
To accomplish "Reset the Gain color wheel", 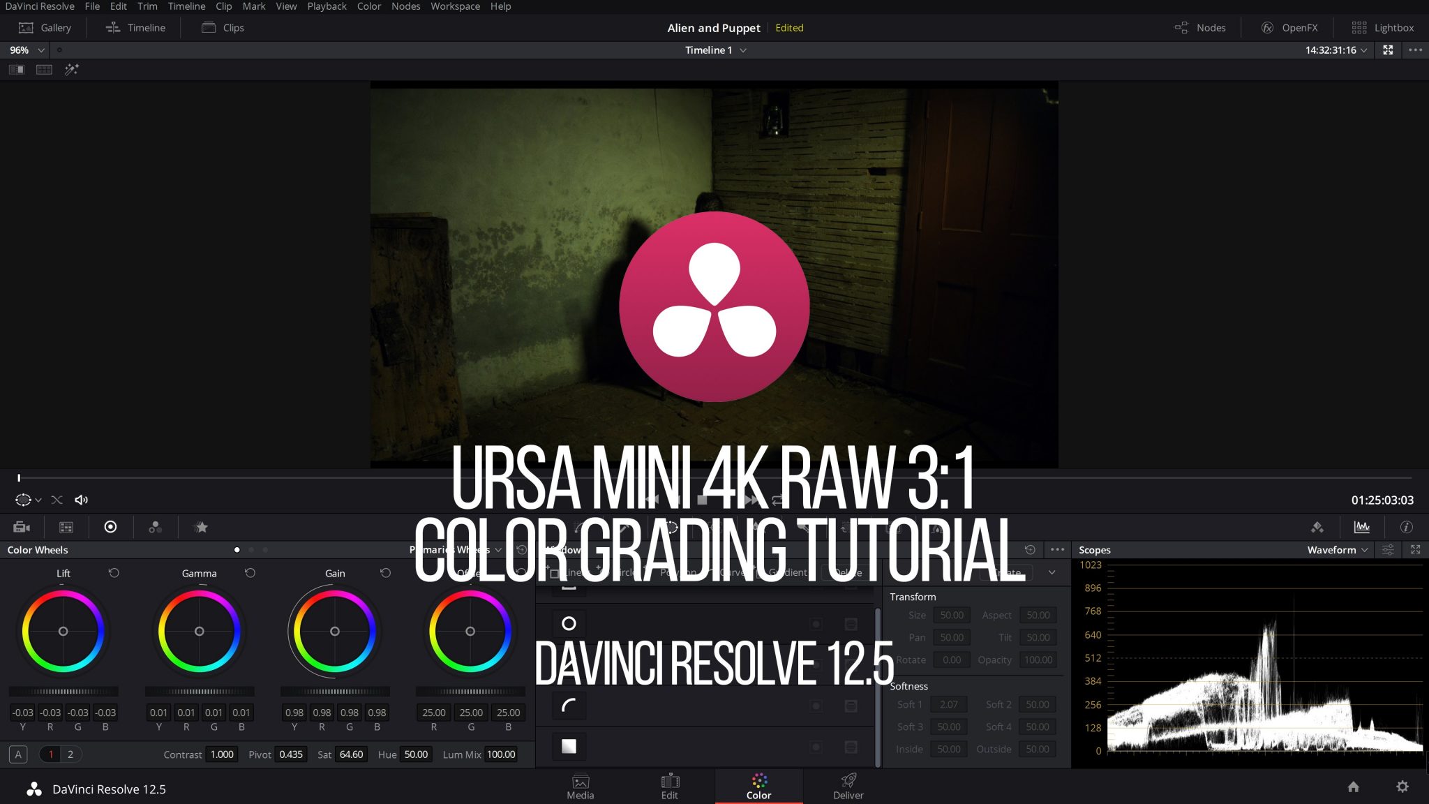I will tap(385, 573).
